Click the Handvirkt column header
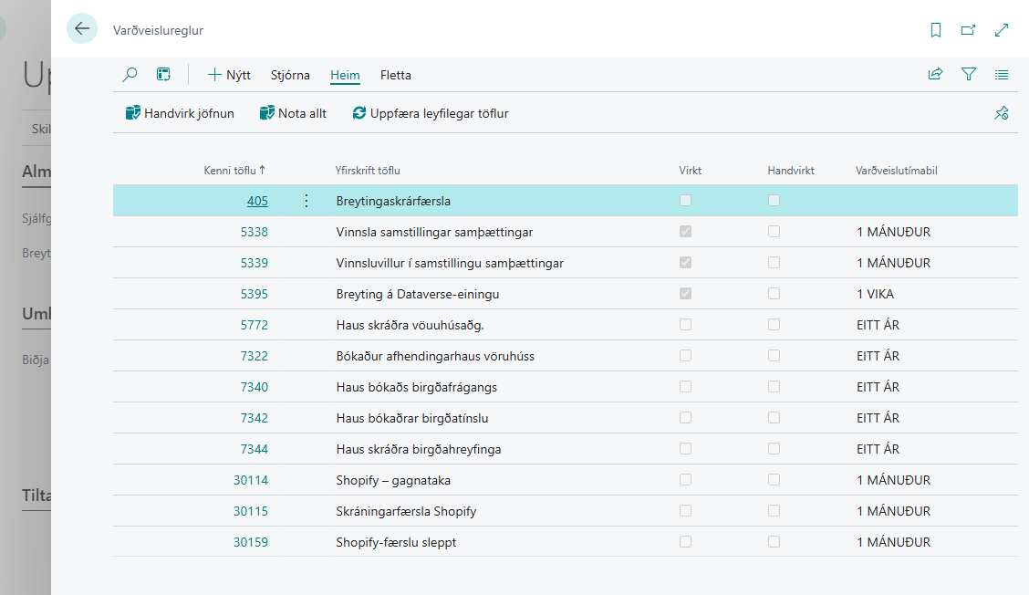This screenshot has height=595, width=1029. click(x=791, y=170)
